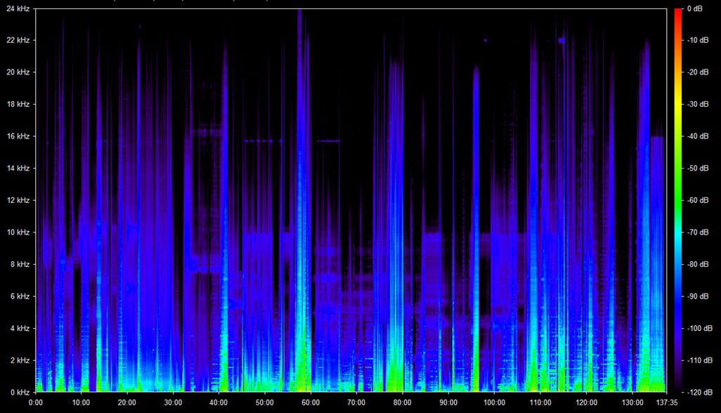
Task: Click the 8 kHz frequency axis label
Action: click(20, 264)
